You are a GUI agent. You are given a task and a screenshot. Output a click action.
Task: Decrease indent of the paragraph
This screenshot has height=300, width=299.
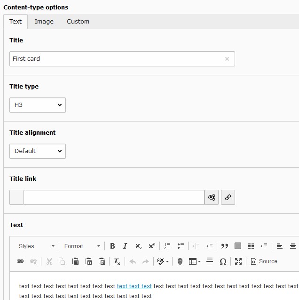(196, 246)
